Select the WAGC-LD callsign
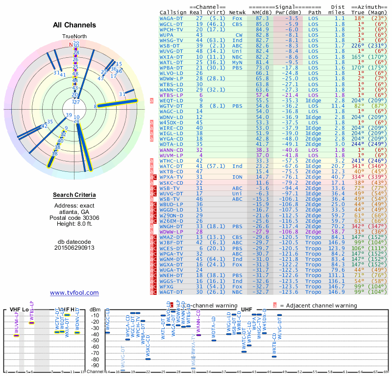Image resolution: width=392 pixels, height=376 pixels. [x=171, y=112]
